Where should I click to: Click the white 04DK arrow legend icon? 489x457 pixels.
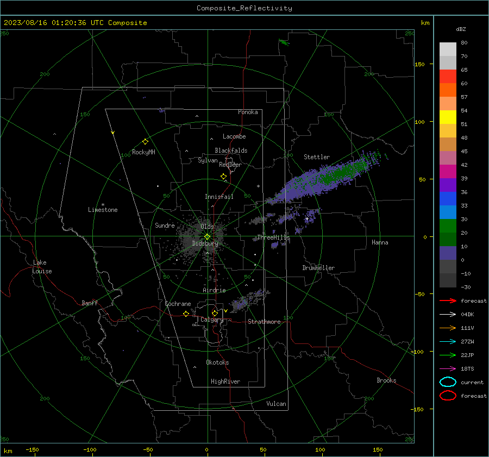pyautogui.click(x=448, y=314)
